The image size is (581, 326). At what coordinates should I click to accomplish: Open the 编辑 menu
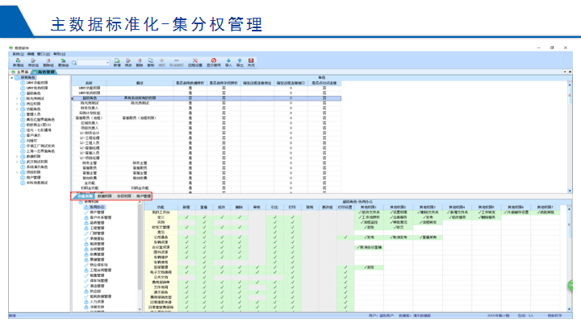(x=31, y=54)
